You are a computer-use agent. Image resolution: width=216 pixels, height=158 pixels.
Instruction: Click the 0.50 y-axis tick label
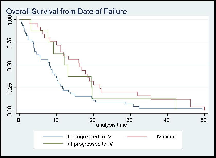tap(10, 65)
